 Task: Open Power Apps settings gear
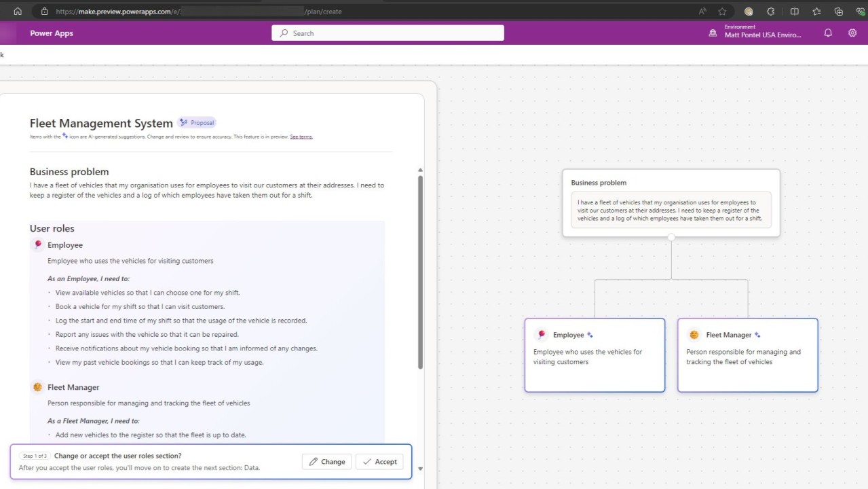pyautogui.click(x=852, y=33)
